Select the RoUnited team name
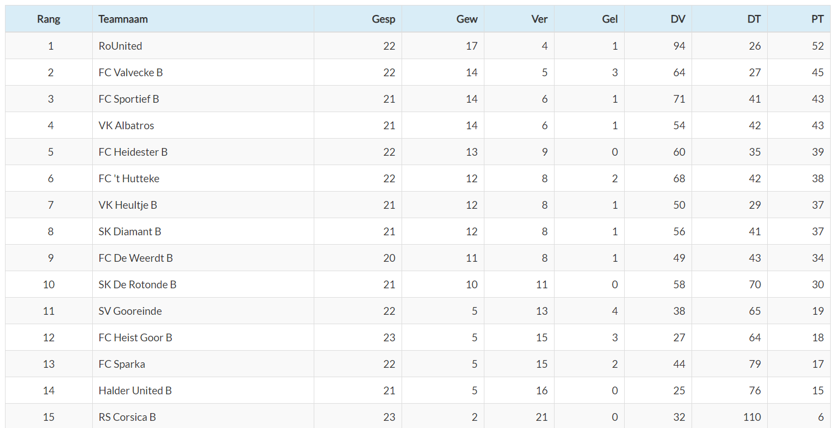This screenshot has width=839, height=428. (x=120, y=46)
